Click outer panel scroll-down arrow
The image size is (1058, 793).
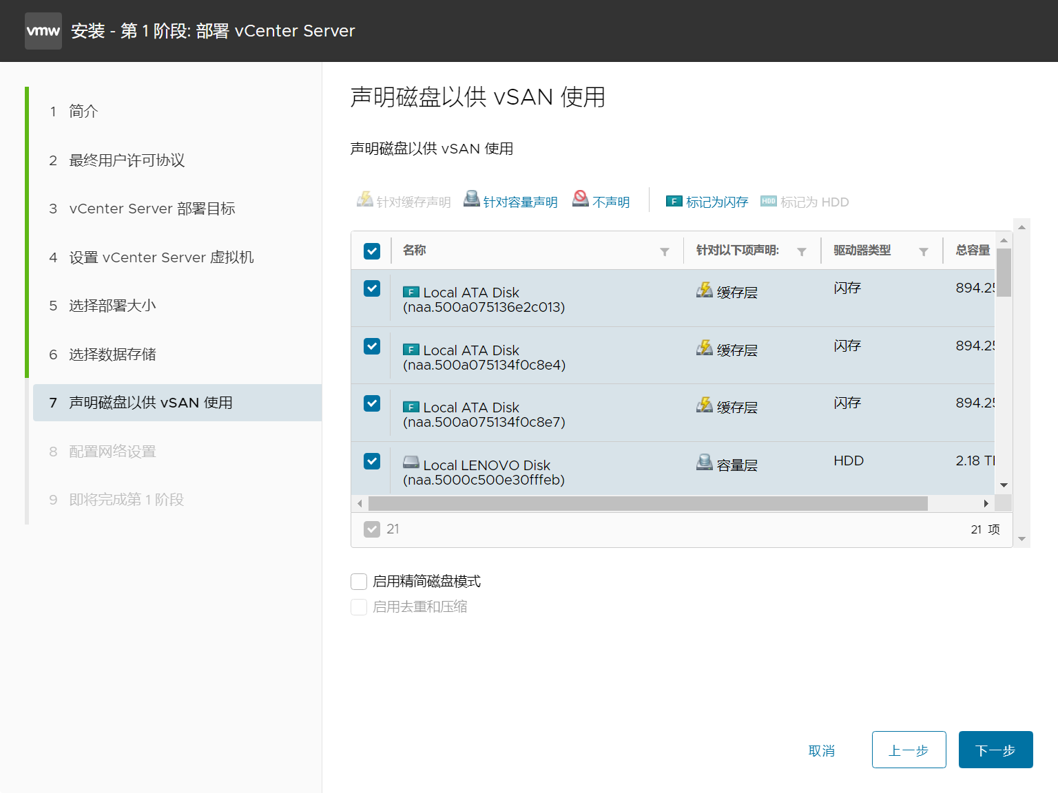pos(1022,539)
